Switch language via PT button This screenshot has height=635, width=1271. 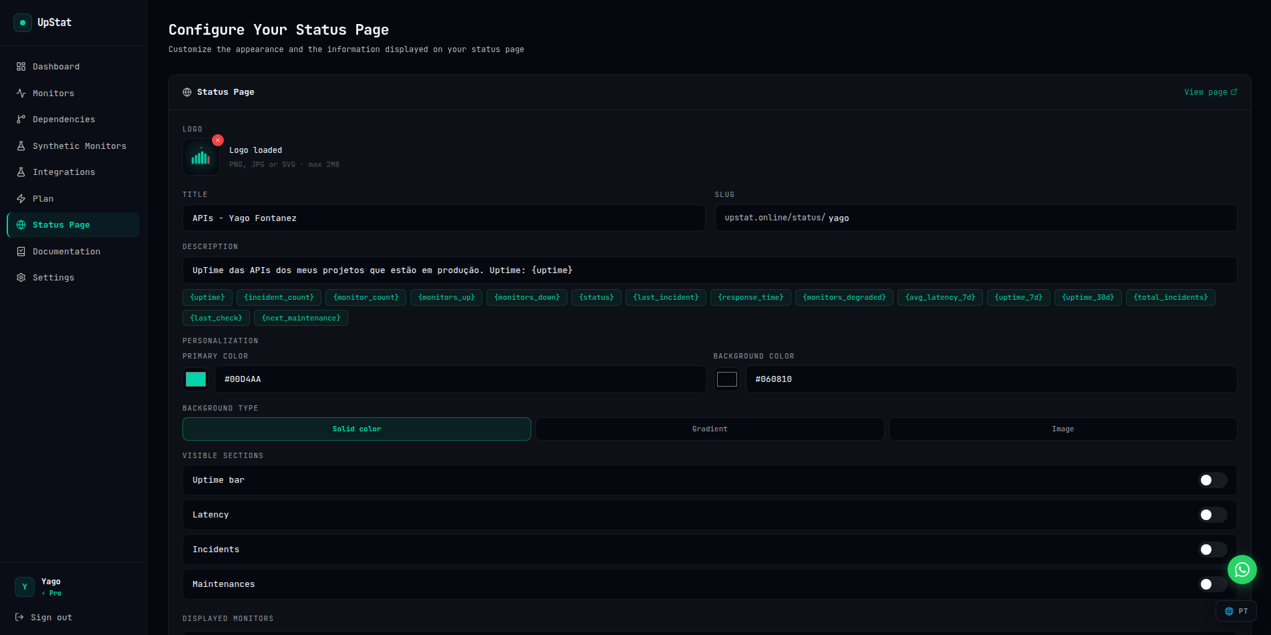click(x=1236, y=612)
